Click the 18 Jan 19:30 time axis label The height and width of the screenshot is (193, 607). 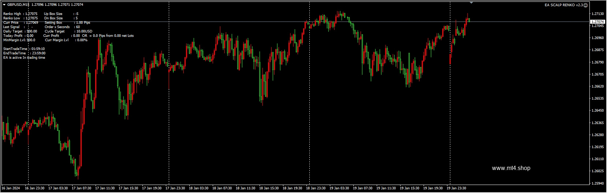coord(292,188)
